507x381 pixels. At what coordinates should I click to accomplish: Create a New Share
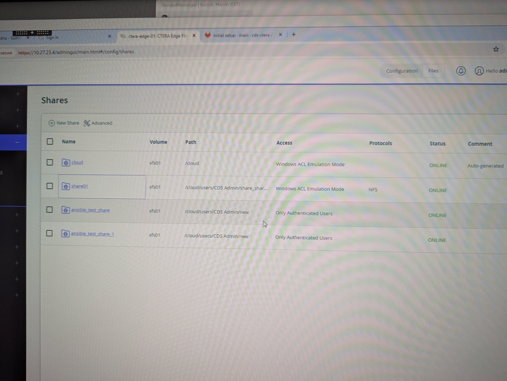[64, 123]
